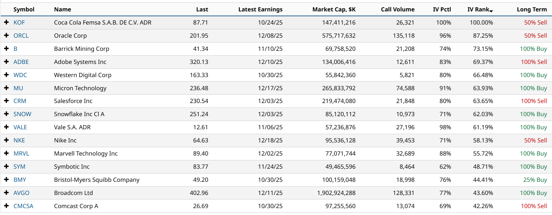Expand the SNOW row plus icon
552x215 pixels.
(6, 114)
